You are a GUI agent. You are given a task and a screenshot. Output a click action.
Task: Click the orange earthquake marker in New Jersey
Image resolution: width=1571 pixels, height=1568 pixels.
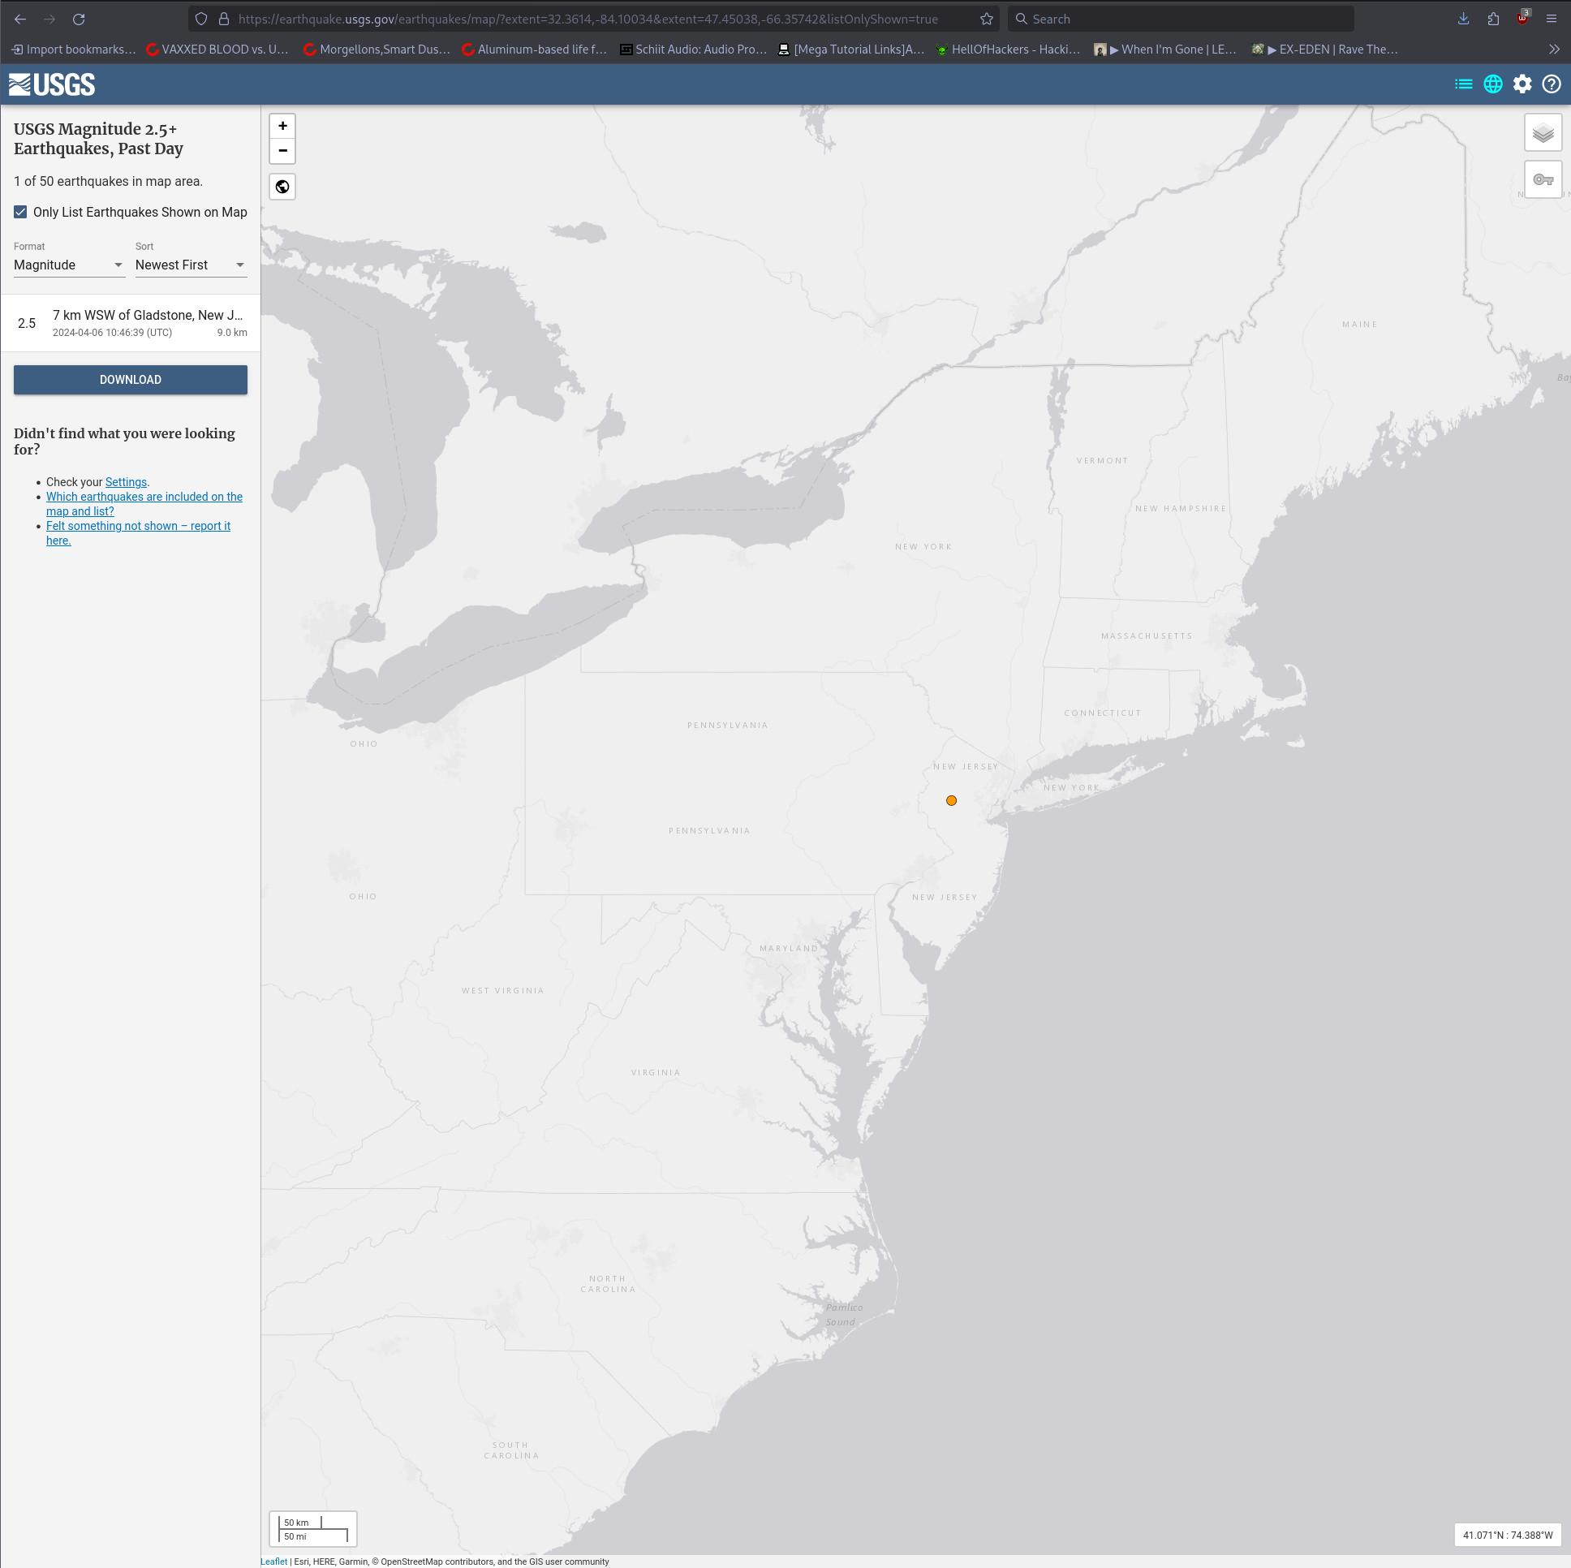click(x=951, y=800)
